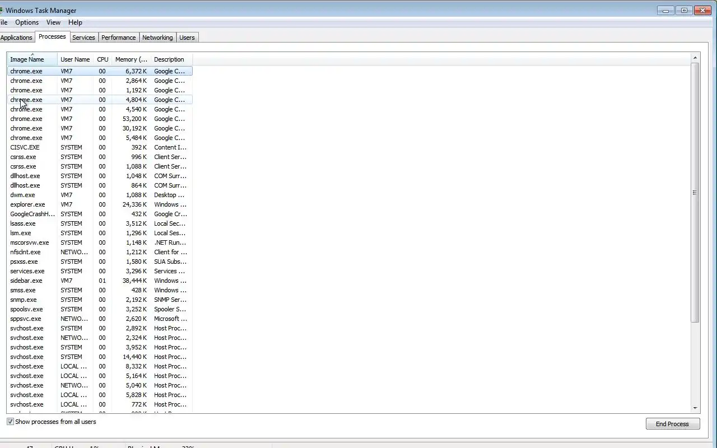Image resolution: width=717 pixels, height=448 pixels.
Task: Open the Help menu
Action: [75, 22]
